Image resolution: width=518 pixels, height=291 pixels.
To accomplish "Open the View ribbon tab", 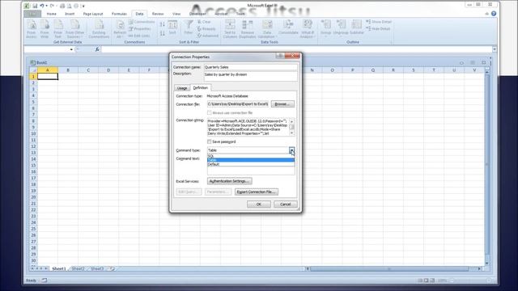I will 176,14.
